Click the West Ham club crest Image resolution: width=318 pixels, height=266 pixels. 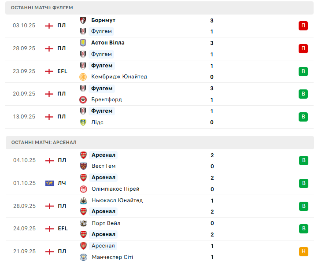[x=83, y=166]
